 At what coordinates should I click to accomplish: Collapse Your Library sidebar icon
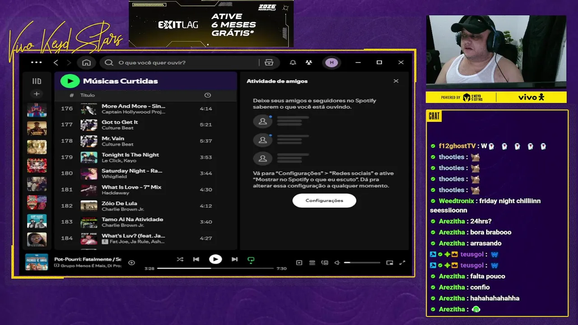coord(37,81)
